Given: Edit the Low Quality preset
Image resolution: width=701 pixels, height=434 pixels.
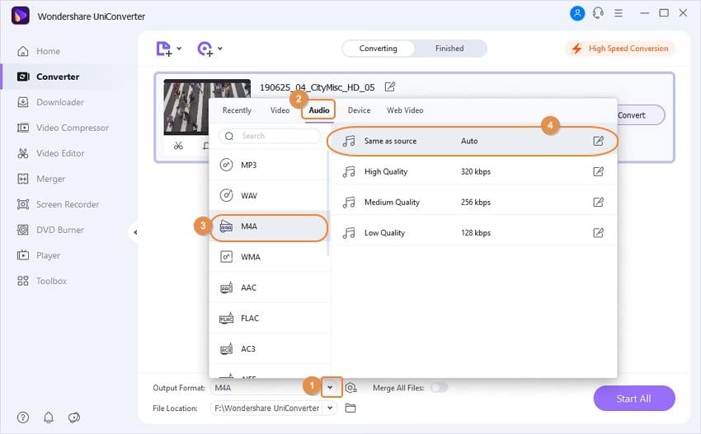Looking at the screenshot, I should (x=598, y=232).
